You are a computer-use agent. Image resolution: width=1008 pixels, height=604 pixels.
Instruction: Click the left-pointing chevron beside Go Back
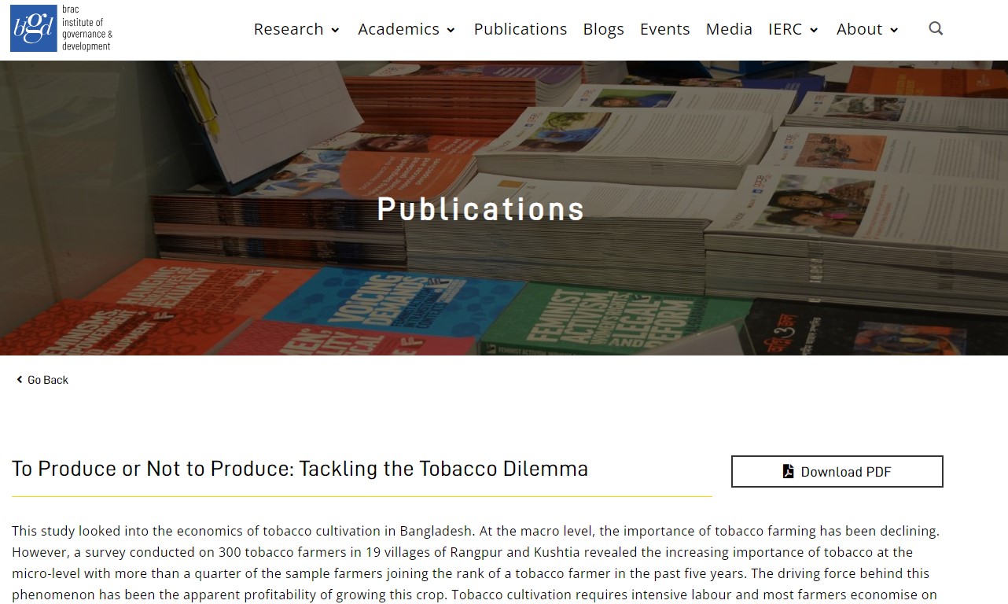pyautogui.click(x=19, y=380)
